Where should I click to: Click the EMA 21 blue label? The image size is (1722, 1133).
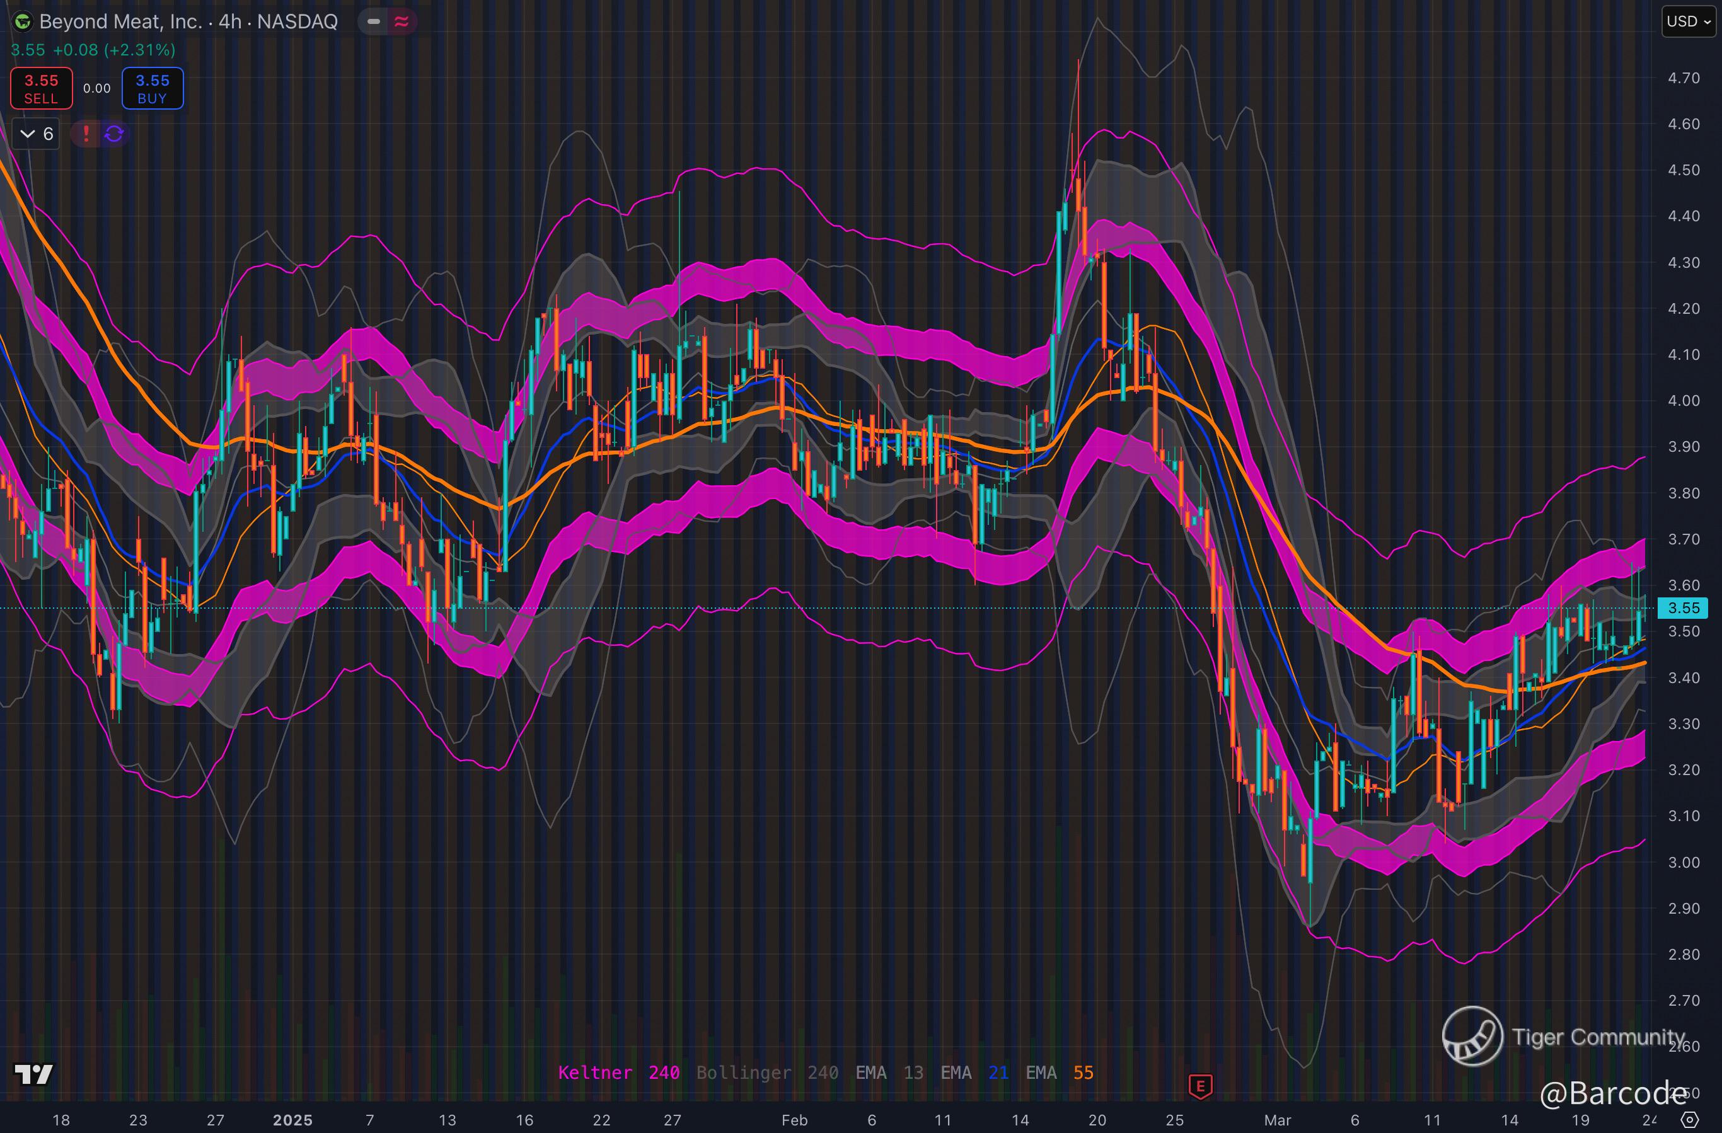[974, 1073]
